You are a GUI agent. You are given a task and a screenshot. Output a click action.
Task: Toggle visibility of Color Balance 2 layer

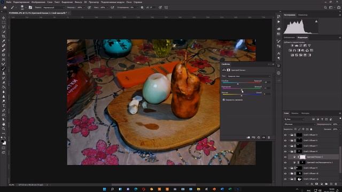tap(285, 157)
